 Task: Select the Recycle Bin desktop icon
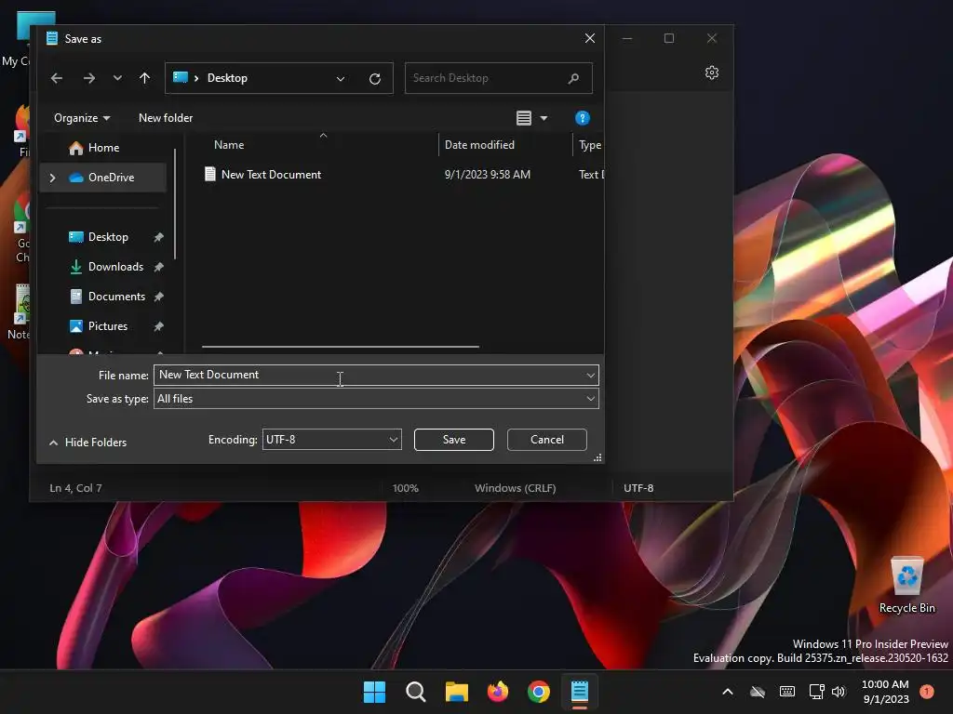(x=906, y=586)
